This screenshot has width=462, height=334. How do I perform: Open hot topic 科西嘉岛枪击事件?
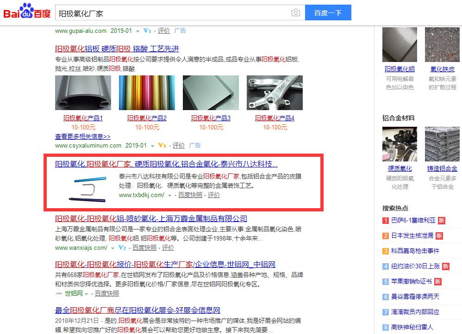(415, 251)
